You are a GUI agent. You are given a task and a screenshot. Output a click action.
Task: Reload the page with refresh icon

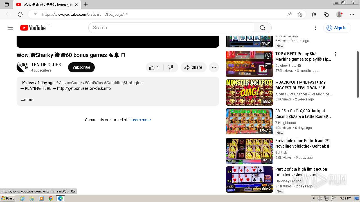[x=20, y=14]
